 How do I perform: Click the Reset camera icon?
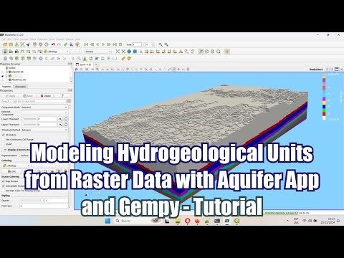pyautogui.click(x=118, y=52)
